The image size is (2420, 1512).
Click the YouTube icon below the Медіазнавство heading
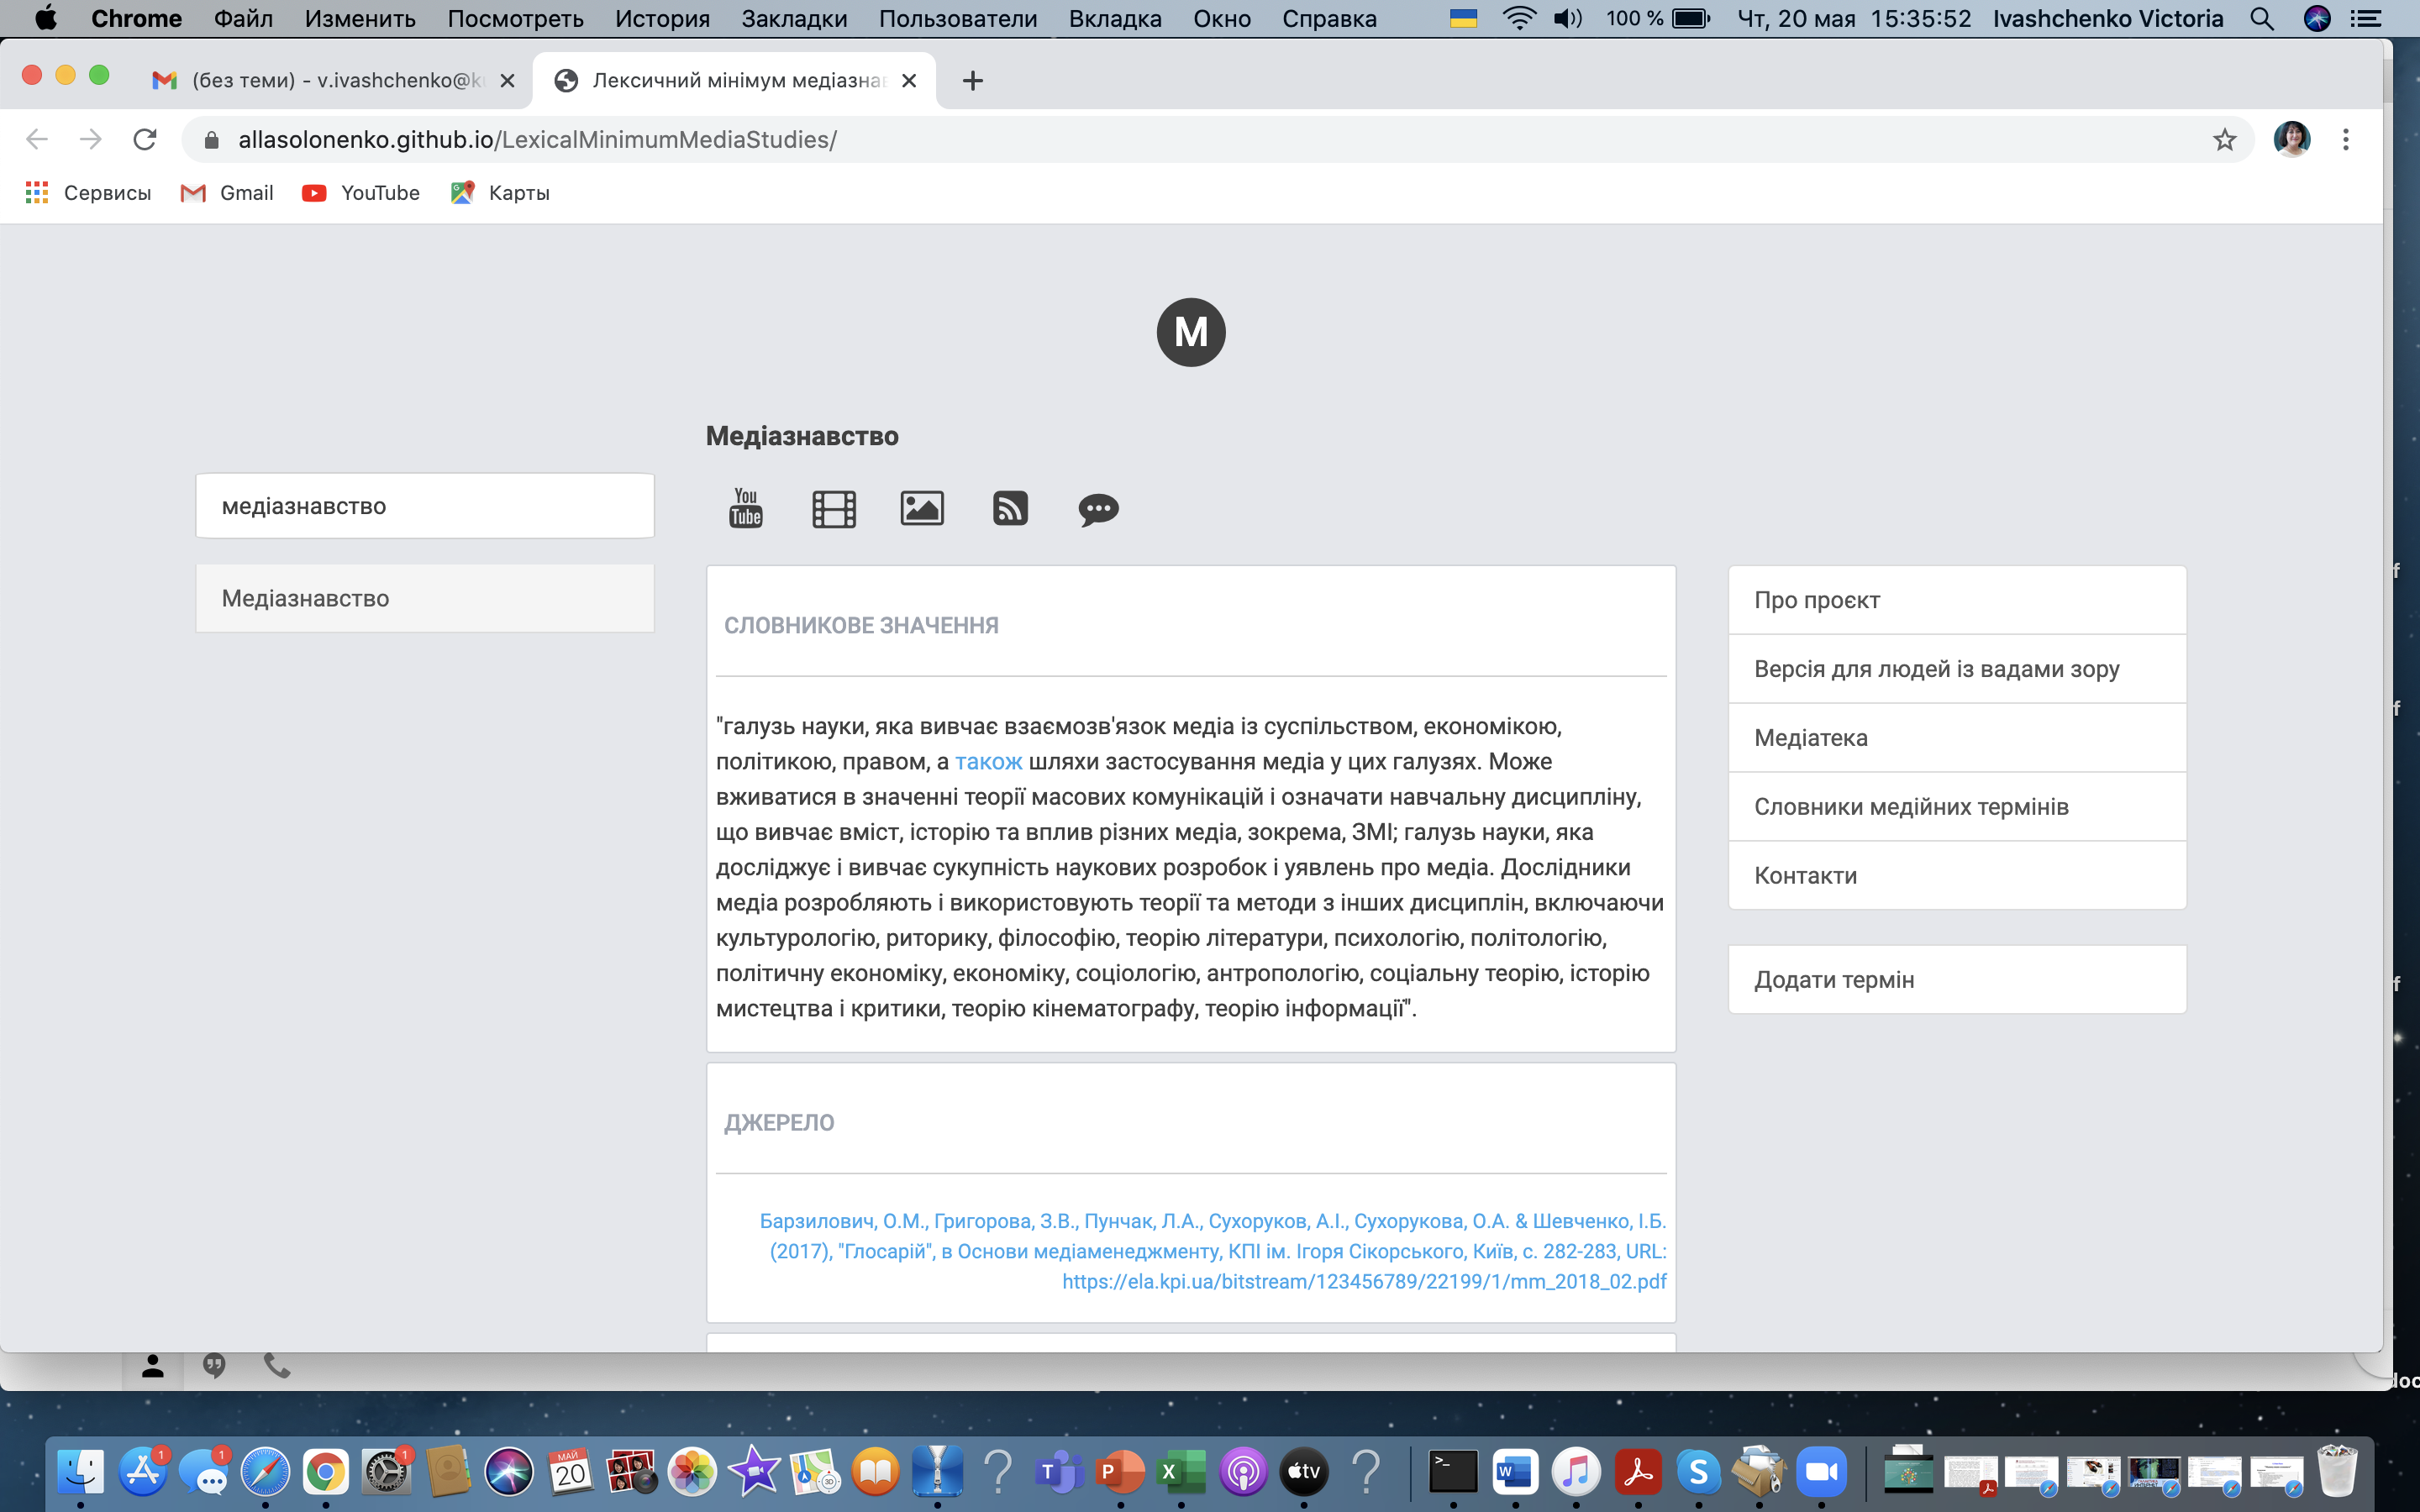[746, 508]
